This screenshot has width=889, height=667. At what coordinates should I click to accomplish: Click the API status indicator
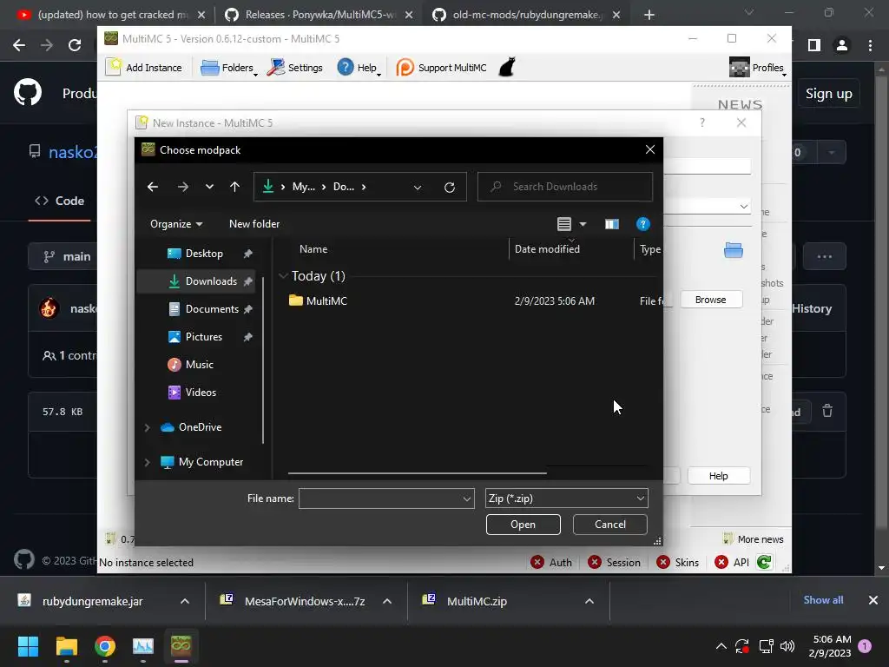pos(732,563)
